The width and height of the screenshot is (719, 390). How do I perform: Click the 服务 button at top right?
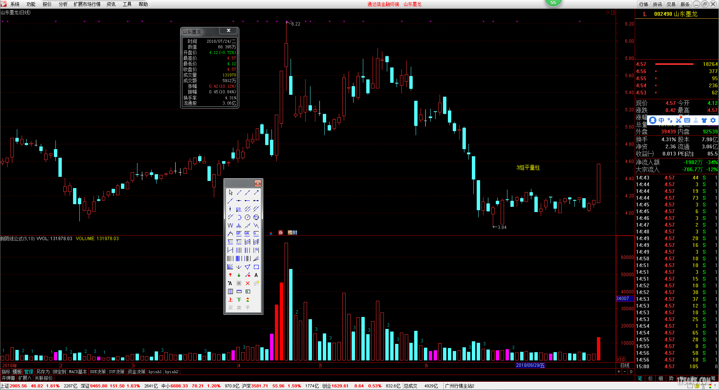coord(685,4)
